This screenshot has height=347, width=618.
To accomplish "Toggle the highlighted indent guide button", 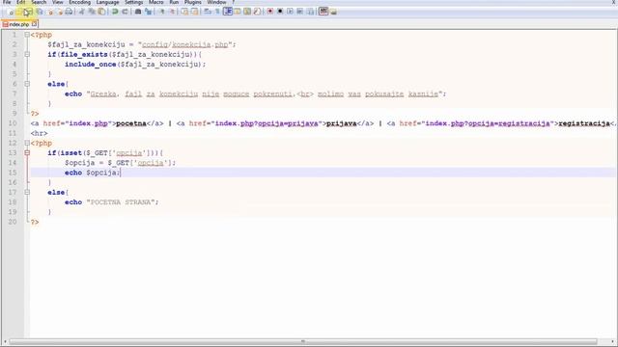I will (x=228, y=12).
